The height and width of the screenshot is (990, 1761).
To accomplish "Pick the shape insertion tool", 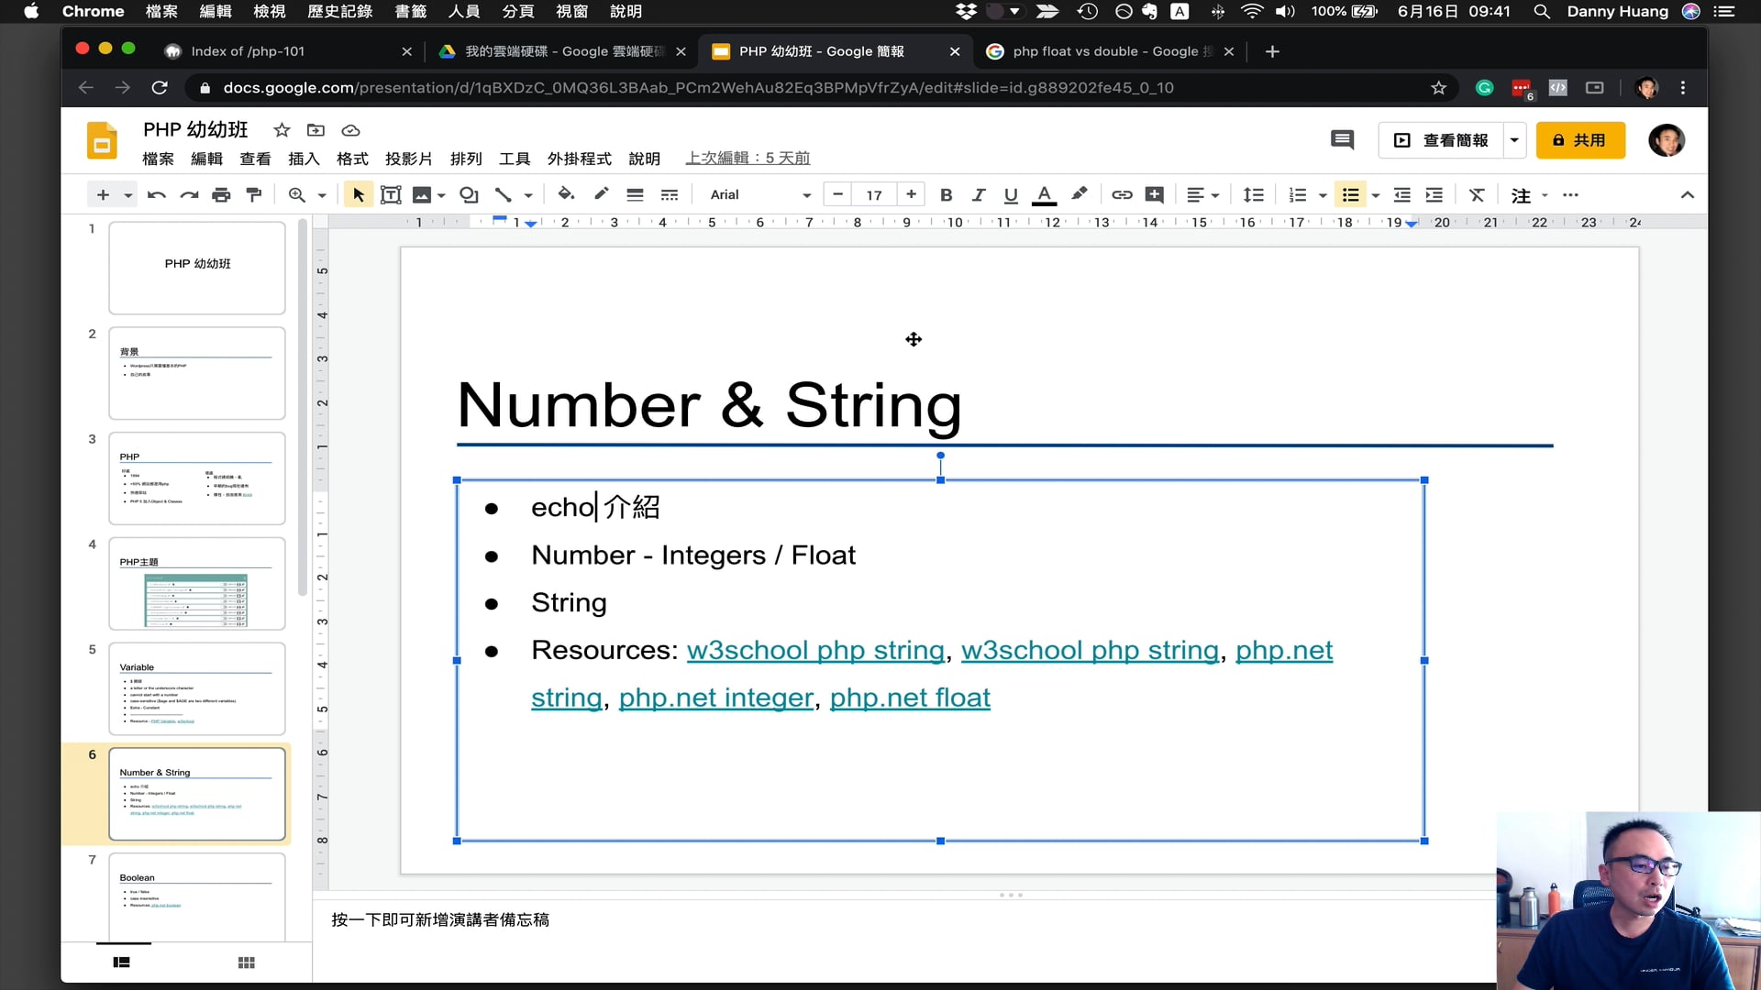I will (470, 194).
